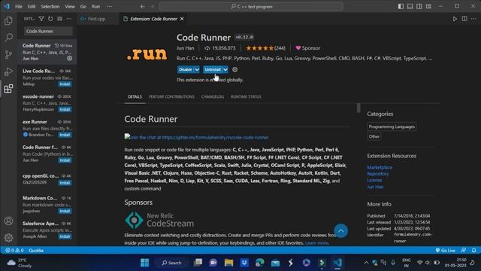Open the Extensions view icon
Viewport: 481px width, 271px height.
(8, 89)
